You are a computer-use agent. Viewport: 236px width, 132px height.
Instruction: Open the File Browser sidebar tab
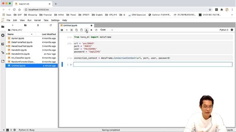3,27
